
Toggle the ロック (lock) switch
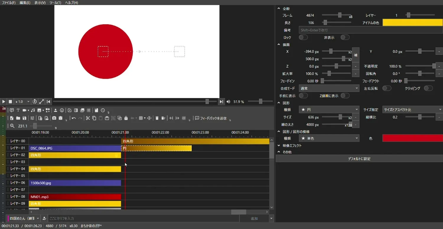click(303, 38)
